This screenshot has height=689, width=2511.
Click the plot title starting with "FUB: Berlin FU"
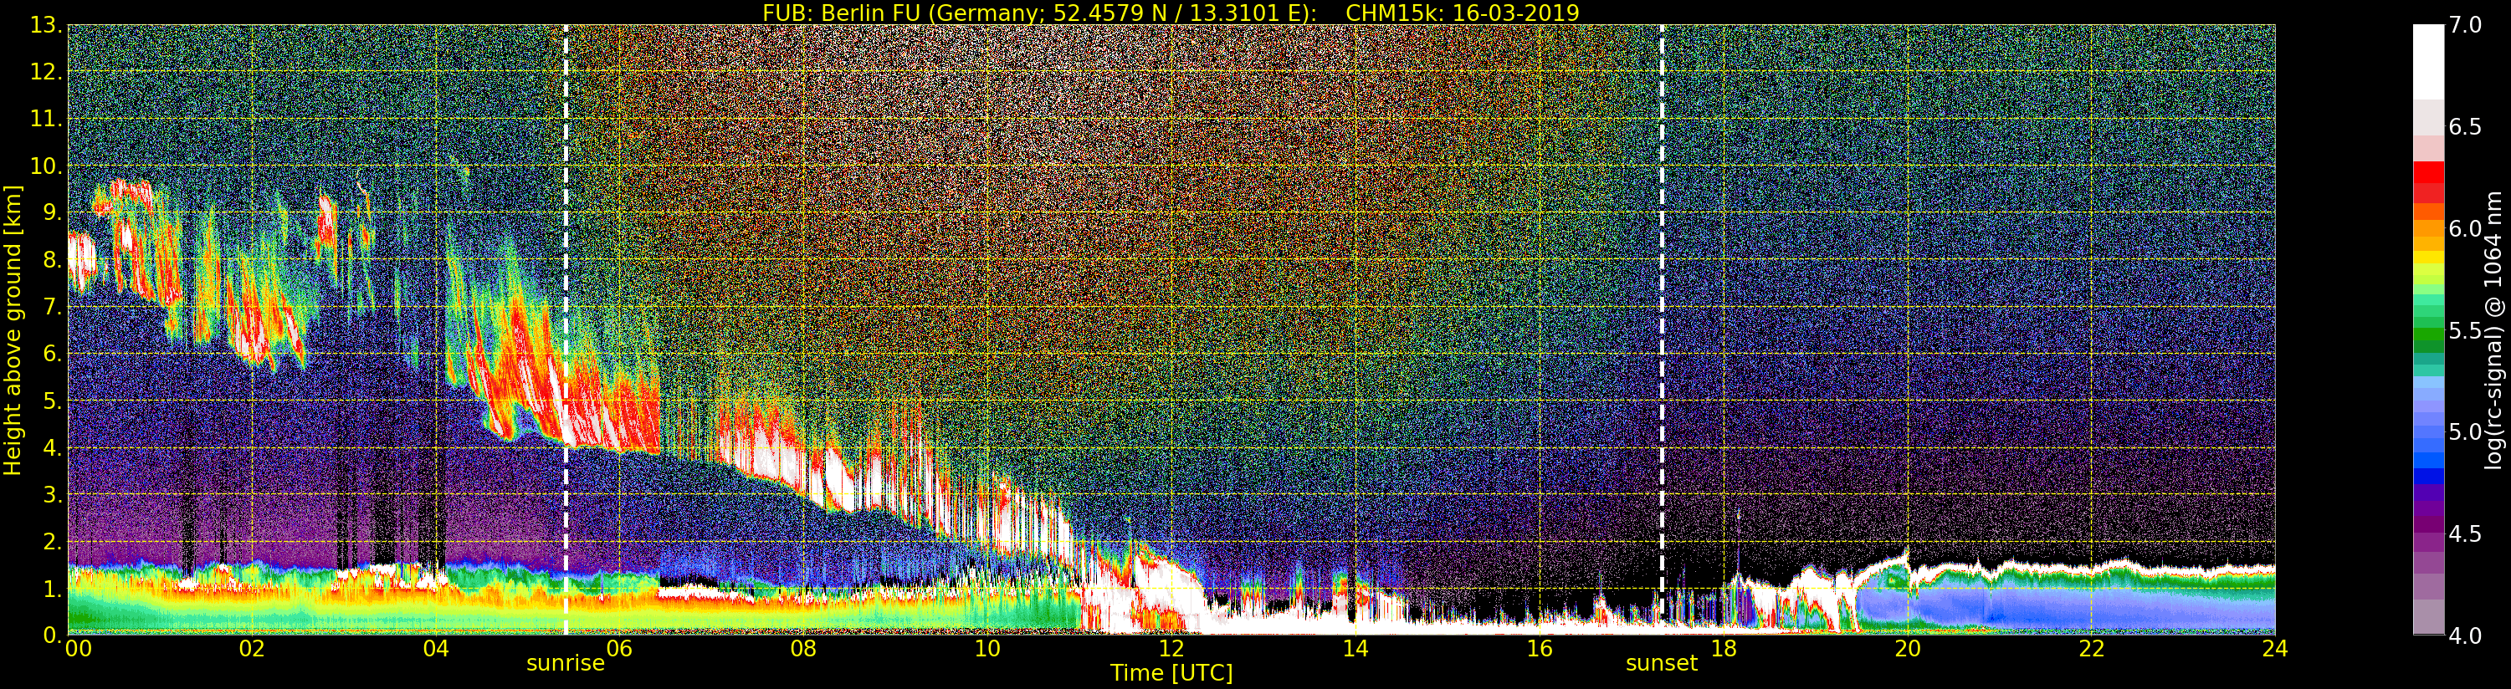coord(1171,12)
